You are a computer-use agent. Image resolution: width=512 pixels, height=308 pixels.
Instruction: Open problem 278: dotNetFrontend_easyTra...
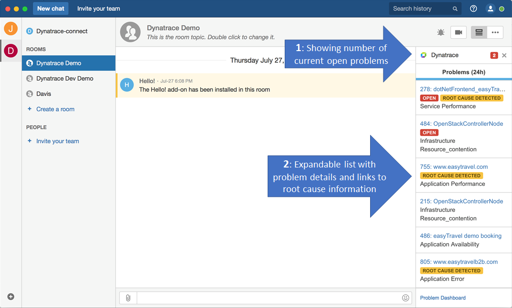click(462, 89)
